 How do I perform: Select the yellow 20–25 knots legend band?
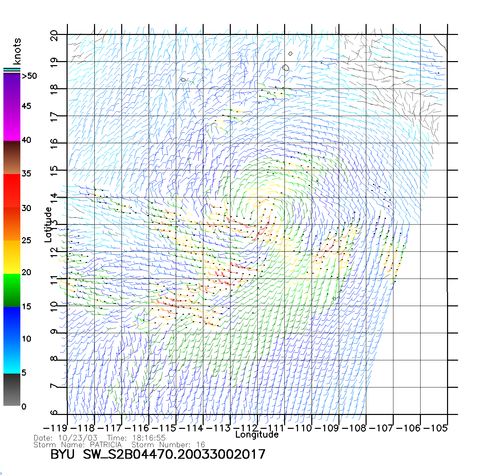12,257
